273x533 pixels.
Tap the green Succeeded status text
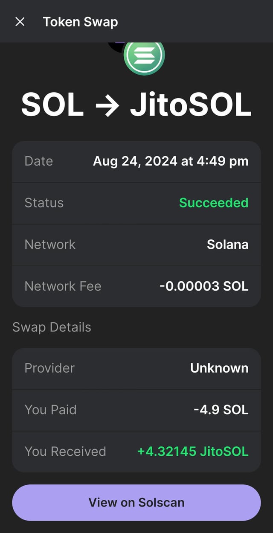click(214, 203)
